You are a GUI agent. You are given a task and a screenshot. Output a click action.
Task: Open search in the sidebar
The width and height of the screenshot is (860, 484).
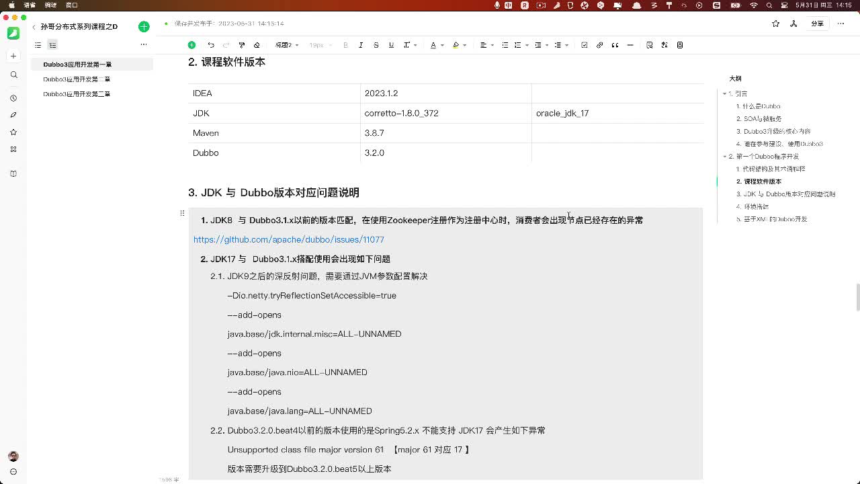13,75
